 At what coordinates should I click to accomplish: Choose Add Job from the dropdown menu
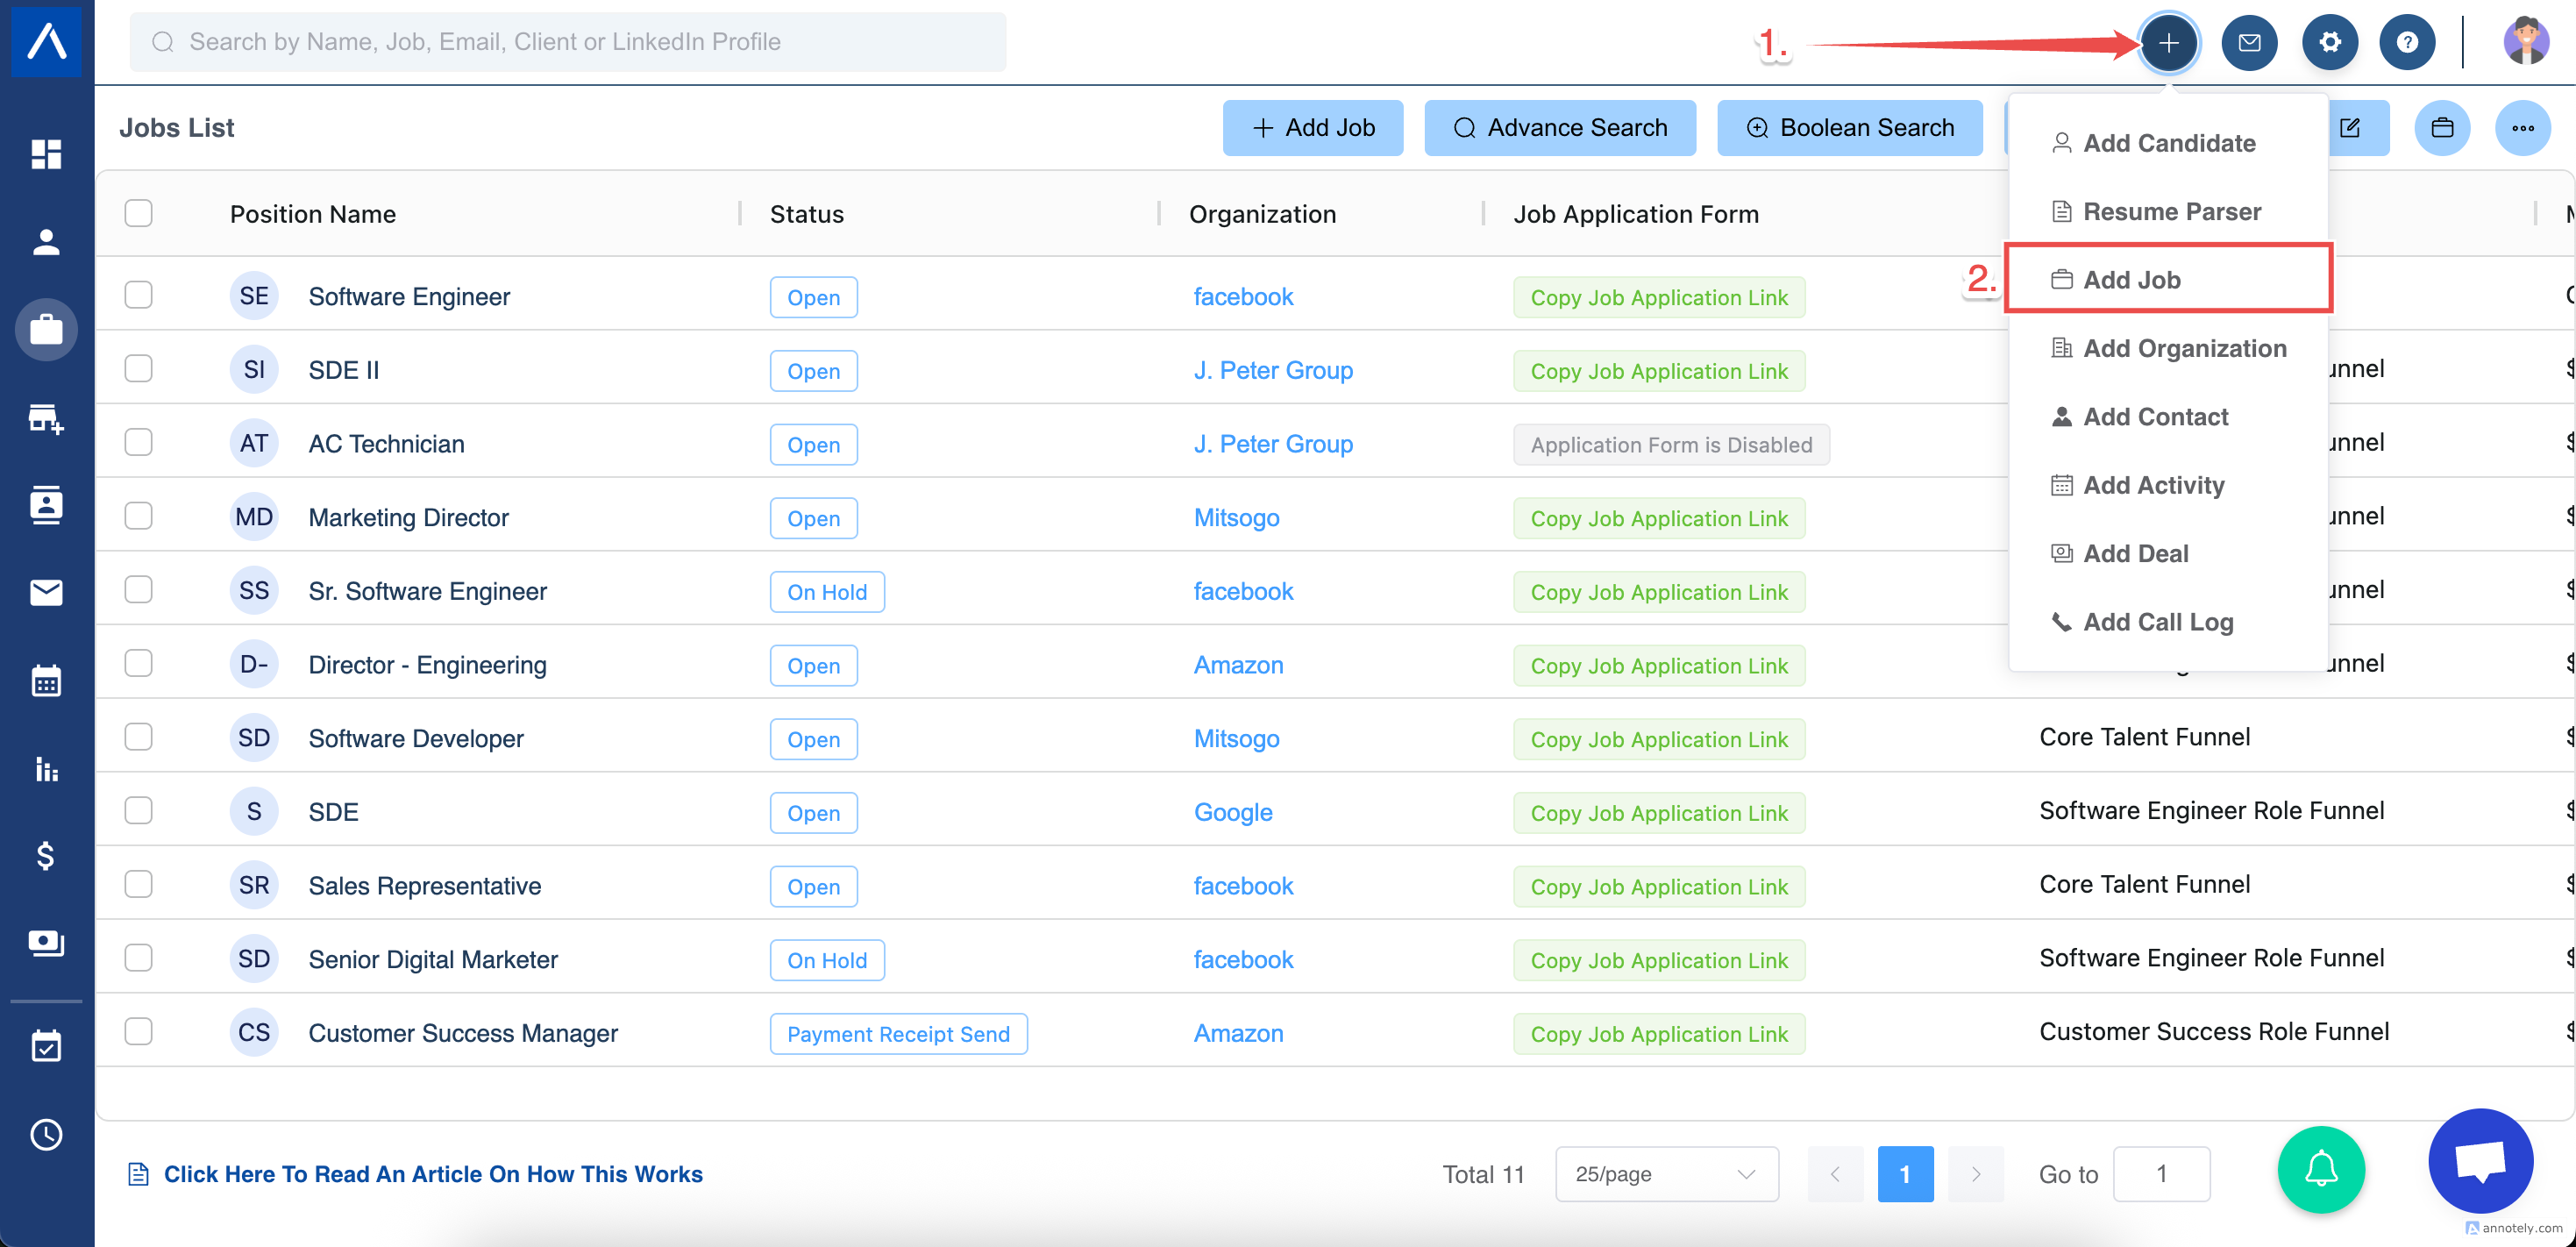coord(2131,280)
